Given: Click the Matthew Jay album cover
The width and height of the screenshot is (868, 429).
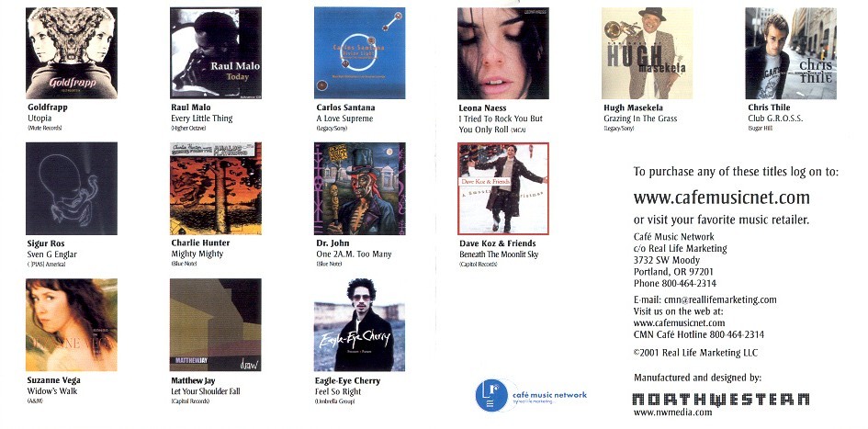Looking at the screenshot, I should pyautogui.click(x=216, y=325).
